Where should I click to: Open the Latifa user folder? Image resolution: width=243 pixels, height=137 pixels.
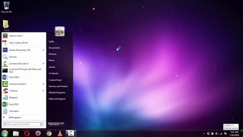point(51,41)
